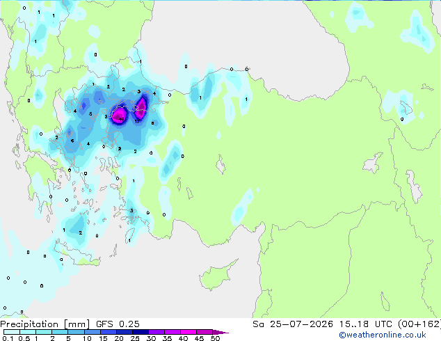Click the legend label '25'
441x341 pixels.
pyautogui.click(x=135, y=338)
